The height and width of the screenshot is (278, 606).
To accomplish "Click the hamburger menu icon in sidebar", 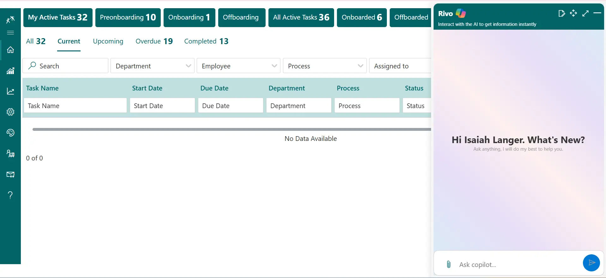I will click(x=10, y=33).
